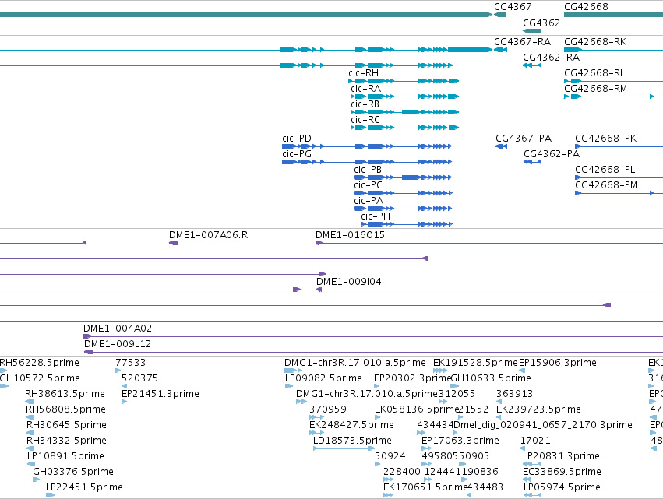Click the RH34332.5prime EST label
The width and height of the screenshot is (663, 499).
[66, 441]
